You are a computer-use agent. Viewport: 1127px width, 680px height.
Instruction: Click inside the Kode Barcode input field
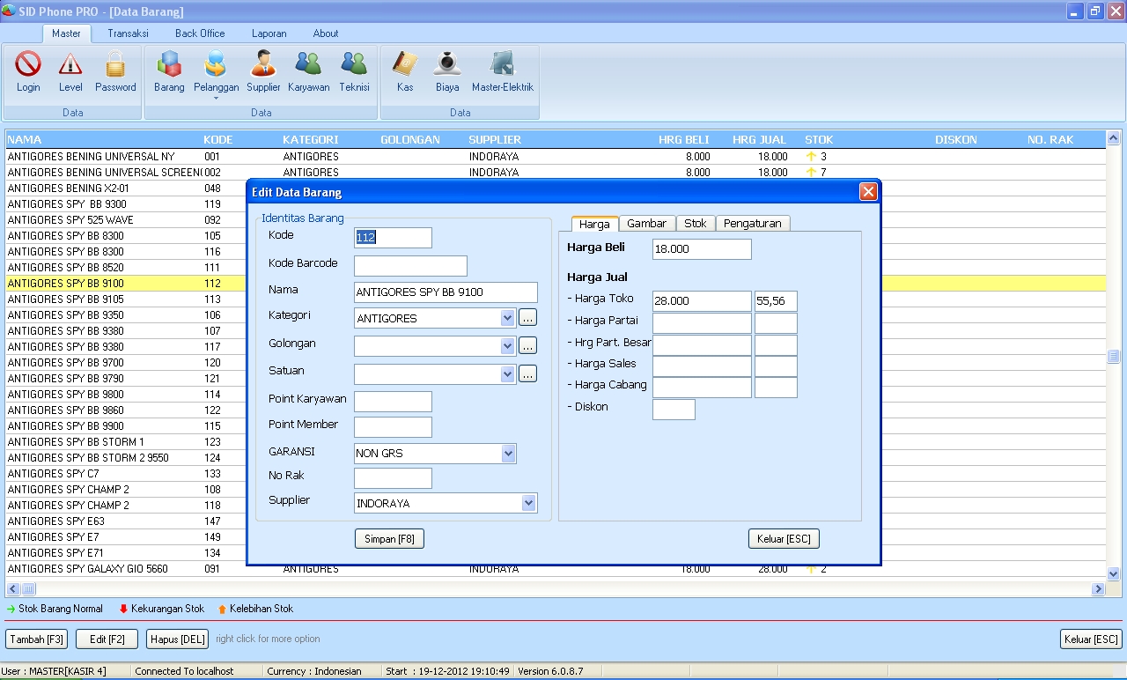(409, 265)
